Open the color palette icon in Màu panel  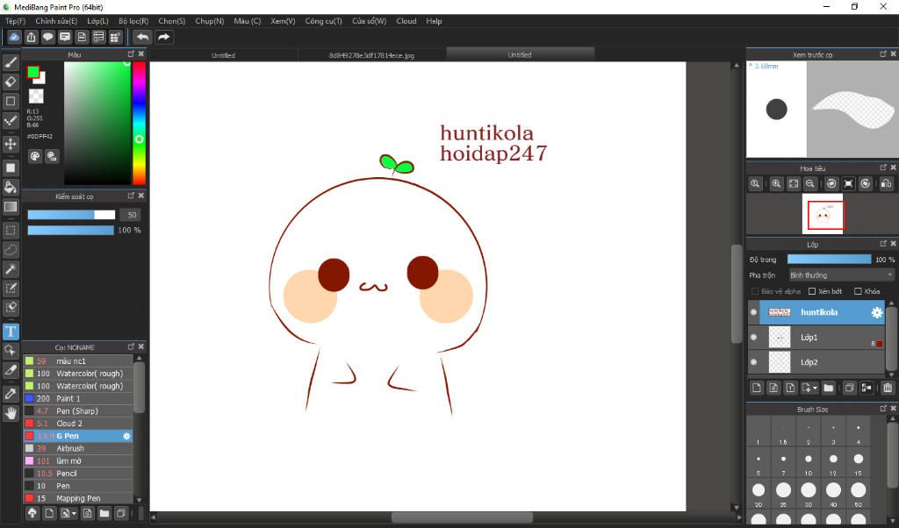35,156
